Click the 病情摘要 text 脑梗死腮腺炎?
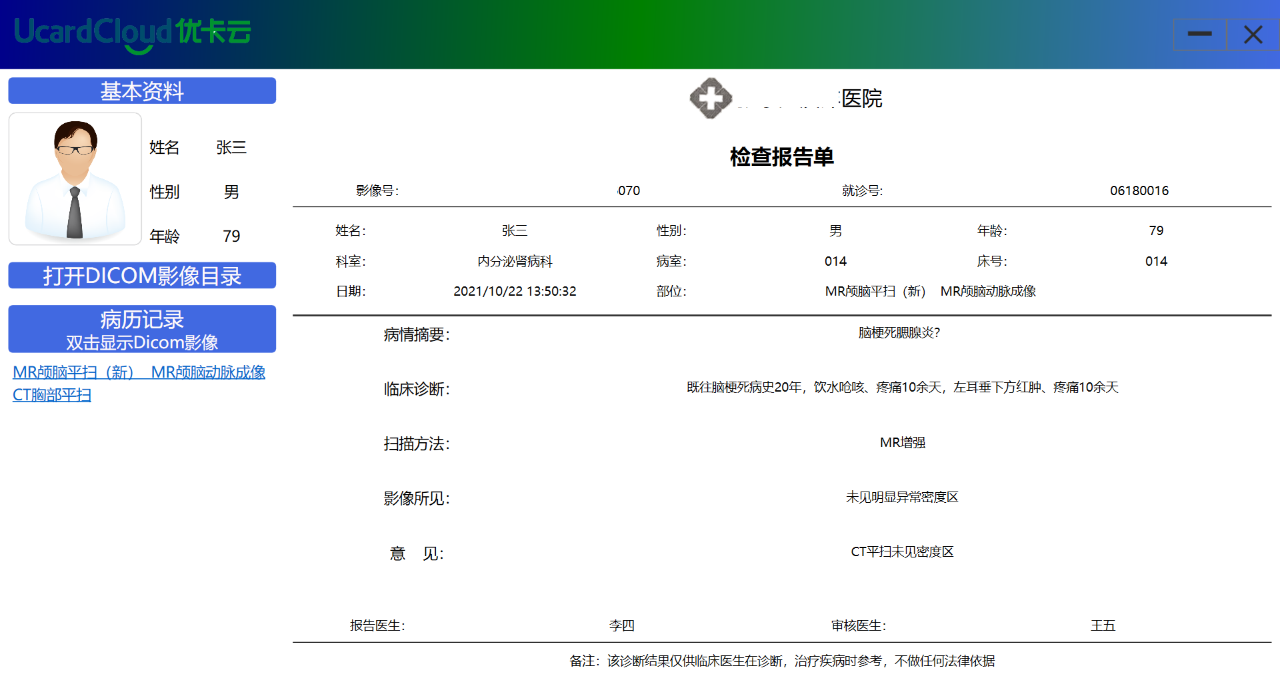Viewport: 1280px width, 686px height. pos(899,333)
